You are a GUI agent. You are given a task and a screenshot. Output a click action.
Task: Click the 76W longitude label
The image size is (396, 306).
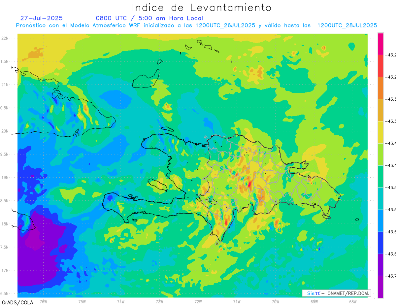tap(43, 301)
